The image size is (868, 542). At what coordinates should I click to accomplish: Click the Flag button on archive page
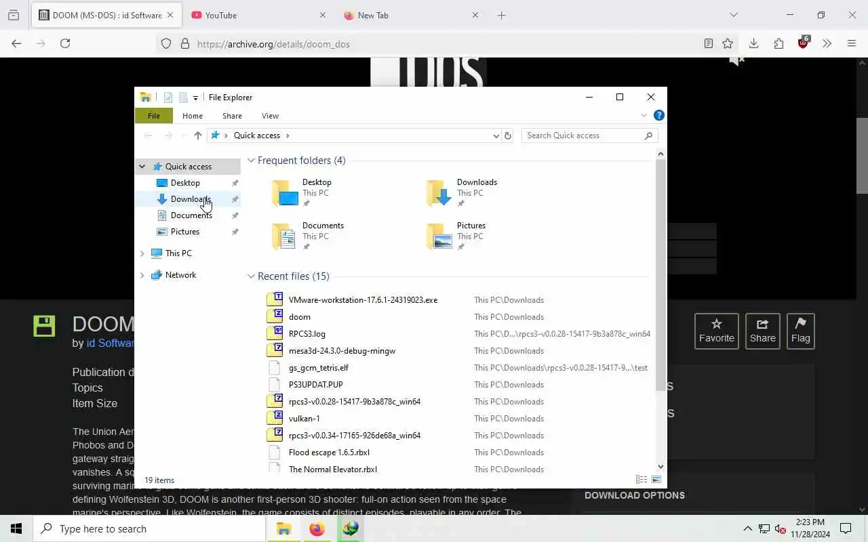pos(800,331)
